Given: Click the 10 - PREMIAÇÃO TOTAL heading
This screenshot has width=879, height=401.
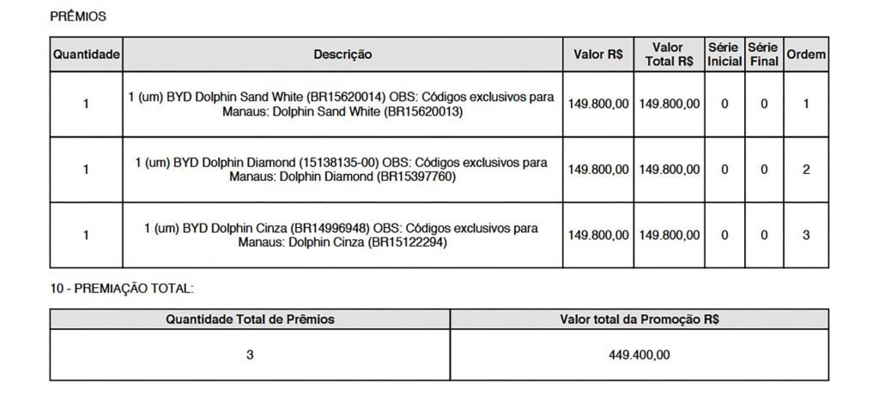Looking at the screenshot, I should click(x=122, y=290).
